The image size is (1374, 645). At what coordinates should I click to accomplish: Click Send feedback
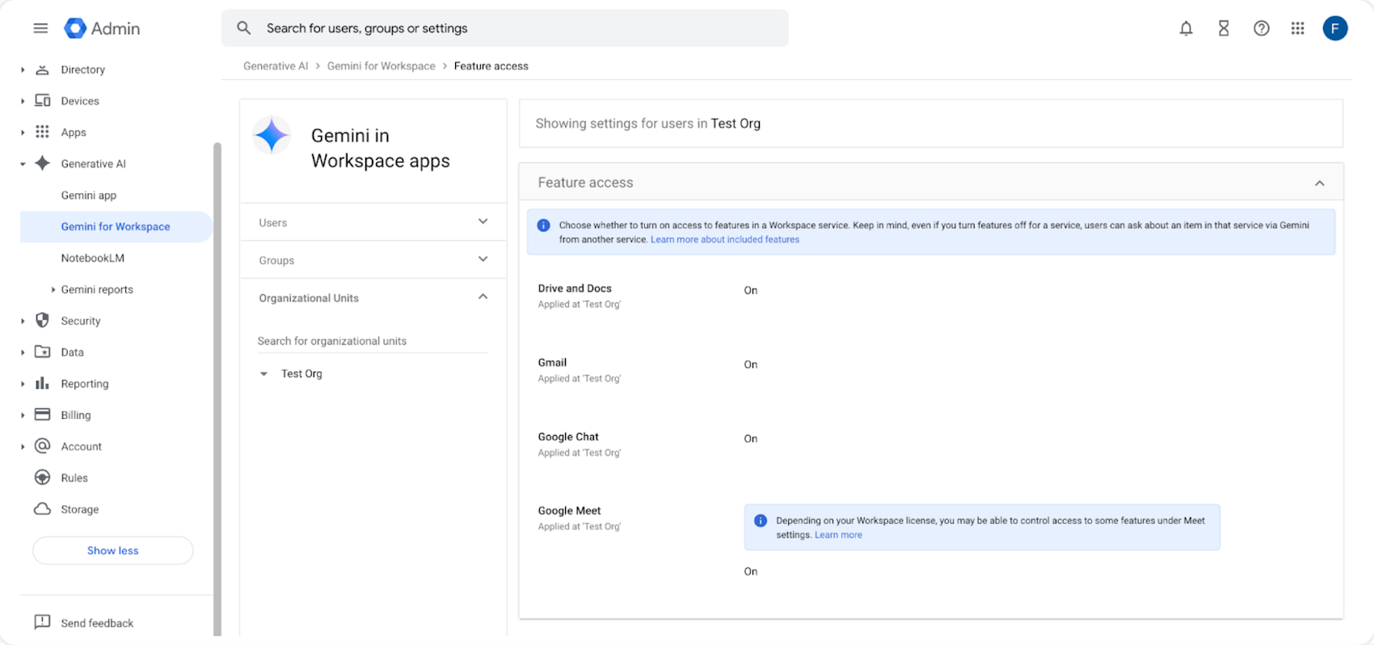(97, 623)
